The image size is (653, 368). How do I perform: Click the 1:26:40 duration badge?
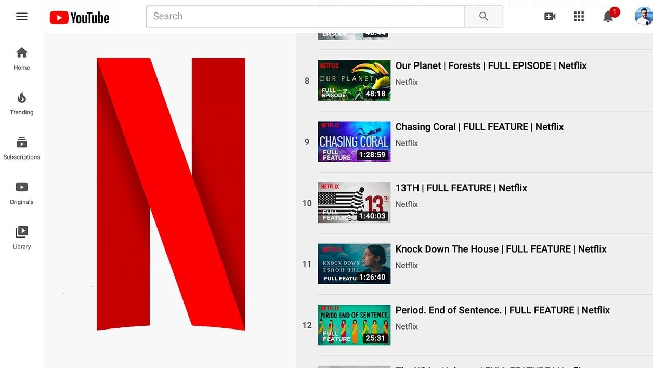click(372, 277)
